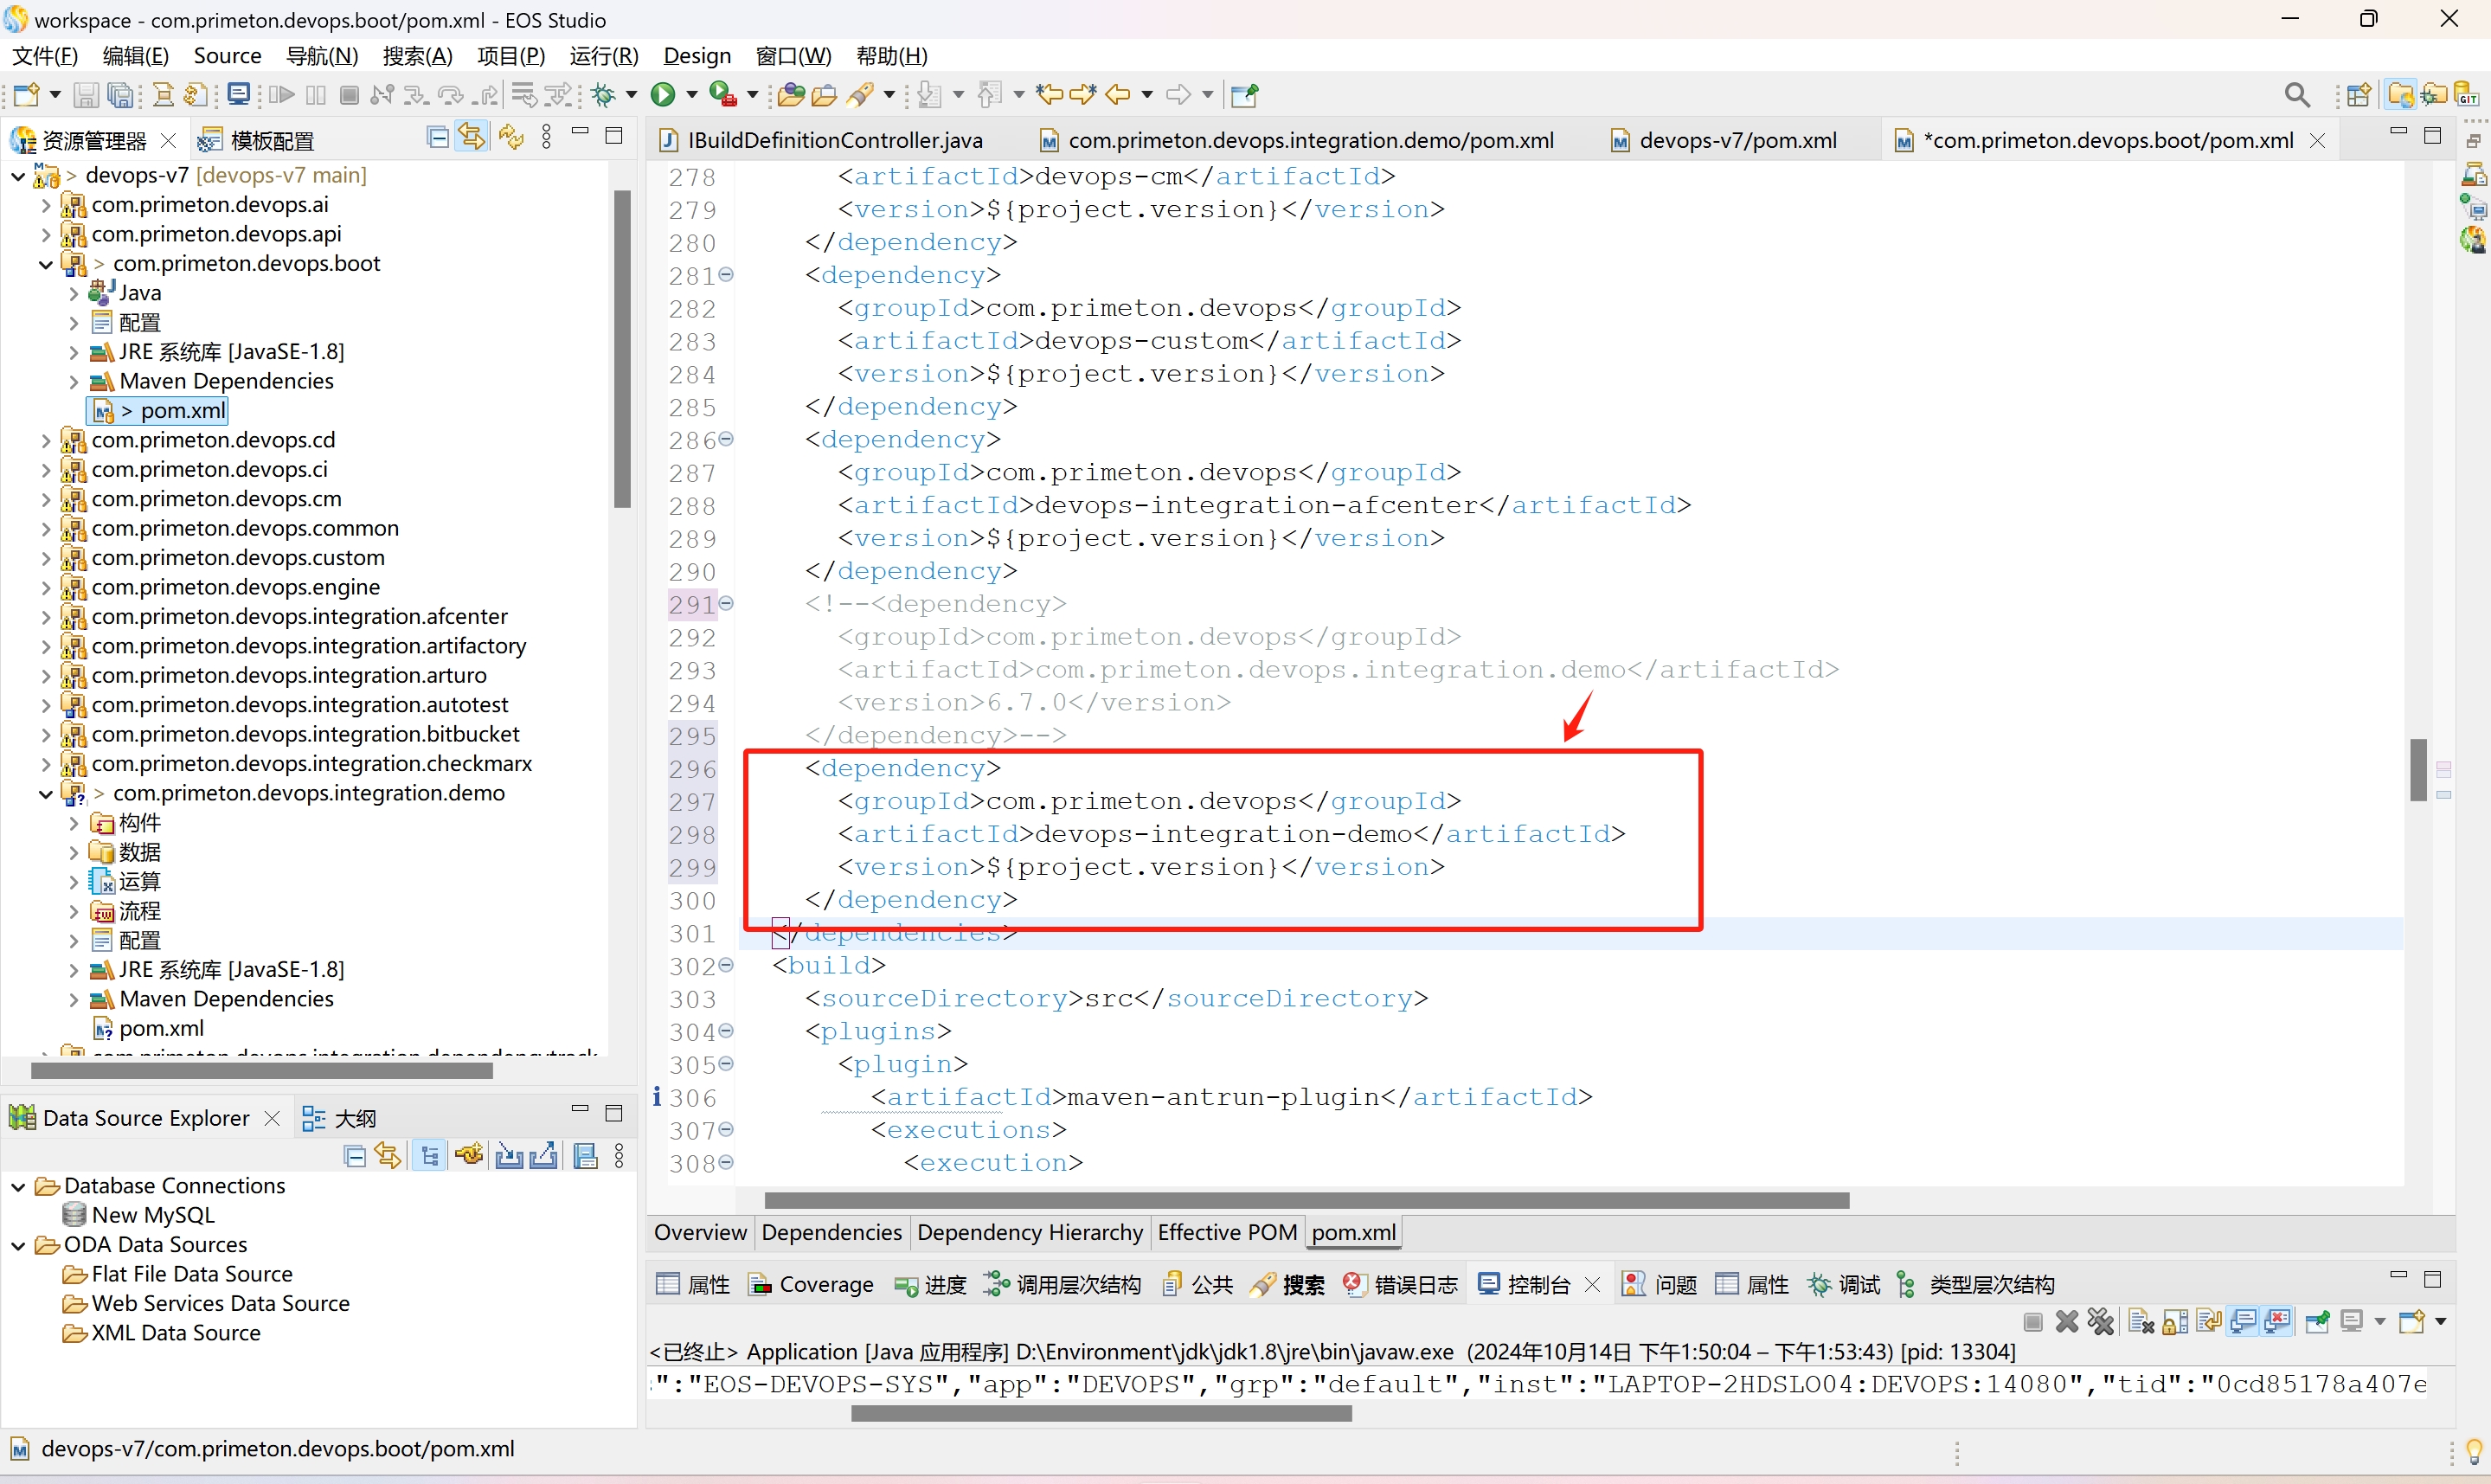2491x1484 pixels.
Task: Click the Debug bug icon in toolbar
Action: coord(603,95)
